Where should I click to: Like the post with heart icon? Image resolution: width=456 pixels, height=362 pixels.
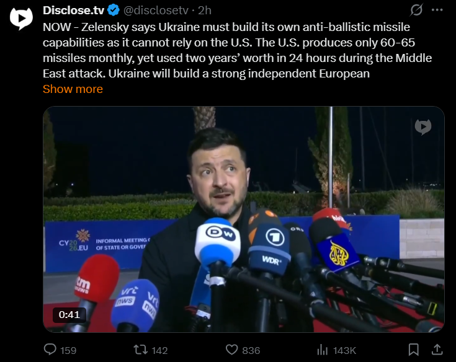click(232, 350)
